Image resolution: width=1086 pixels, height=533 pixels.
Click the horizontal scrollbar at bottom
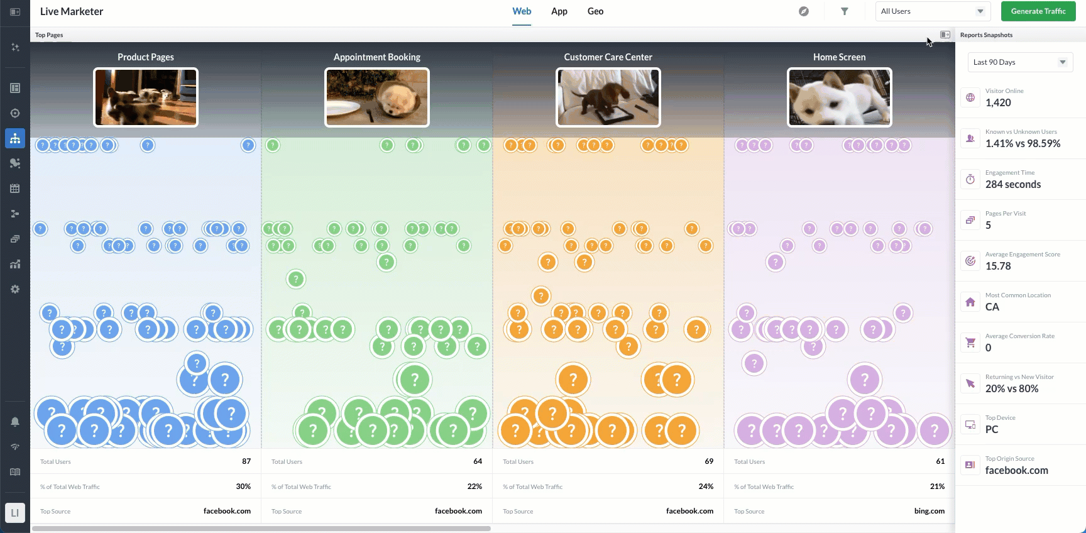click(x=261, y=529)
